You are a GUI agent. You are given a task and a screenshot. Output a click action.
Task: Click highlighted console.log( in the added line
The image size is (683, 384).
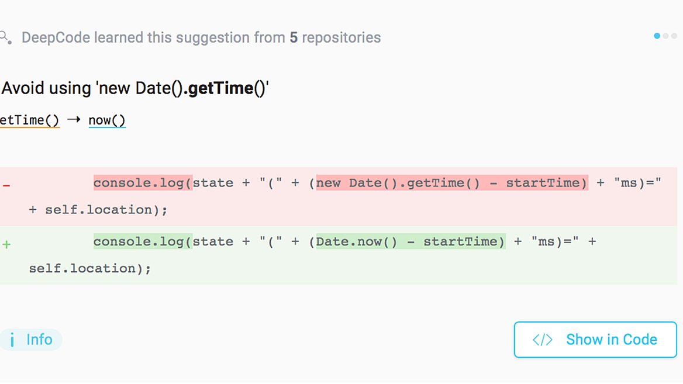click(x=142, y=241)
